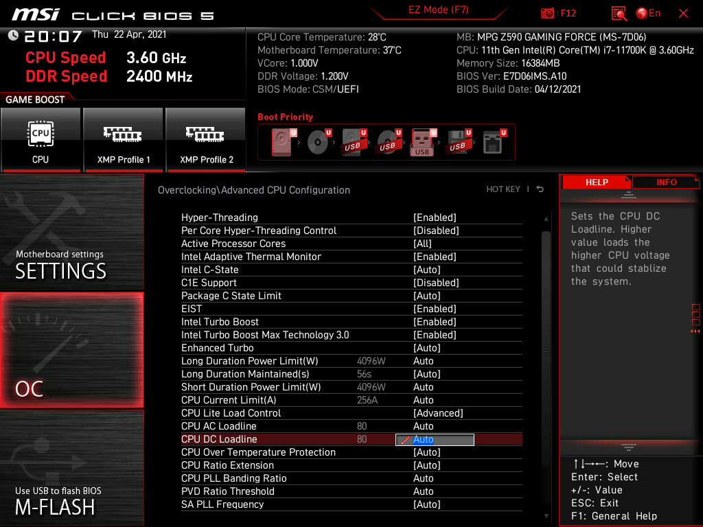Open Package C State Limit option
Image resolution: width=703 pixels, height=527 pixels.
tap(351, 295)
